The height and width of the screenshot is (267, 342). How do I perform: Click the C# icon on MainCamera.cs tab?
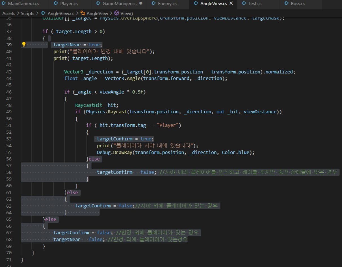(x=4, y=4)
